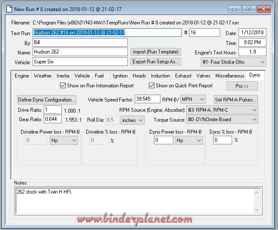278x230 pixels.
Task: Click the Pro >> button
Action: point(242,86)
